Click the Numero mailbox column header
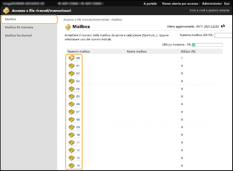This screenshot has width=233, height=171. pos(79,51)
